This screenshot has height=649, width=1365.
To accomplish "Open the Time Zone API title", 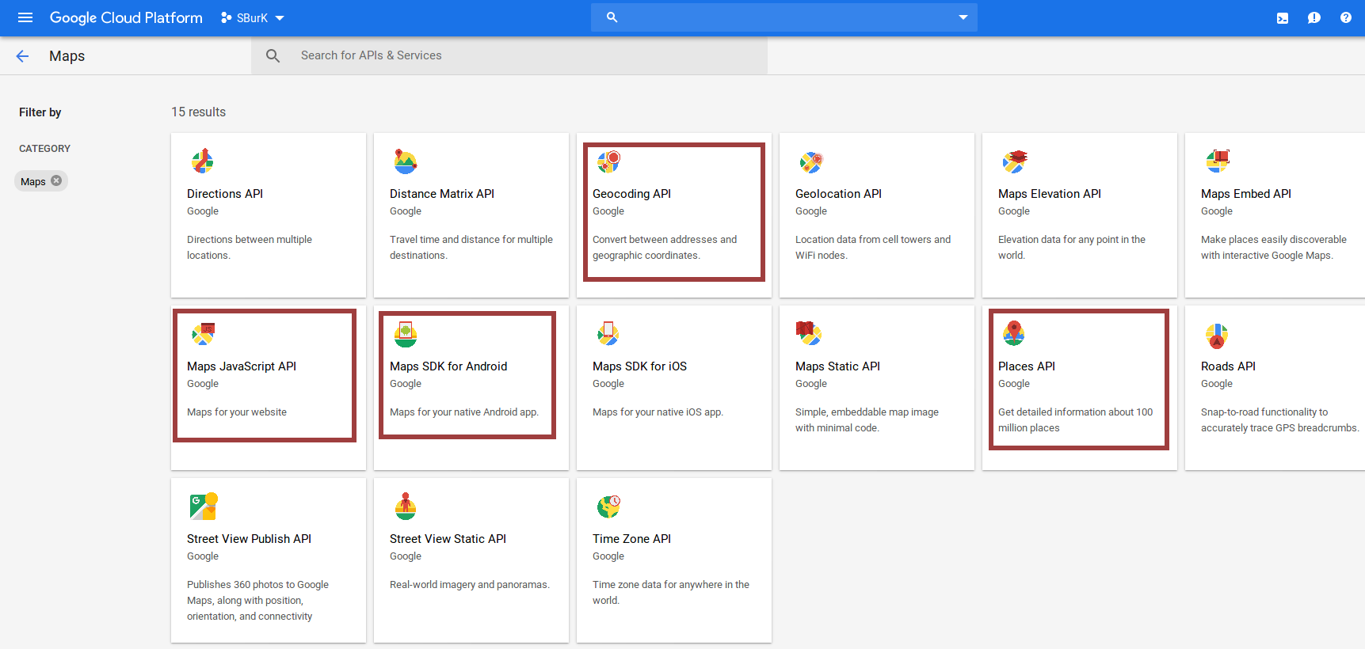I will pyautogui.click(x=631, y=539).
